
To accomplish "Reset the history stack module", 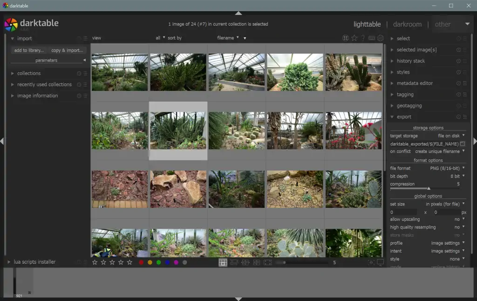I will click(x=458, y=61).
